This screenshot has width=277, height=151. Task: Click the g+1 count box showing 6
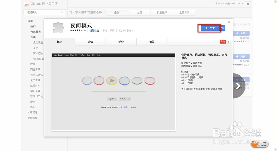coord(229,42)
